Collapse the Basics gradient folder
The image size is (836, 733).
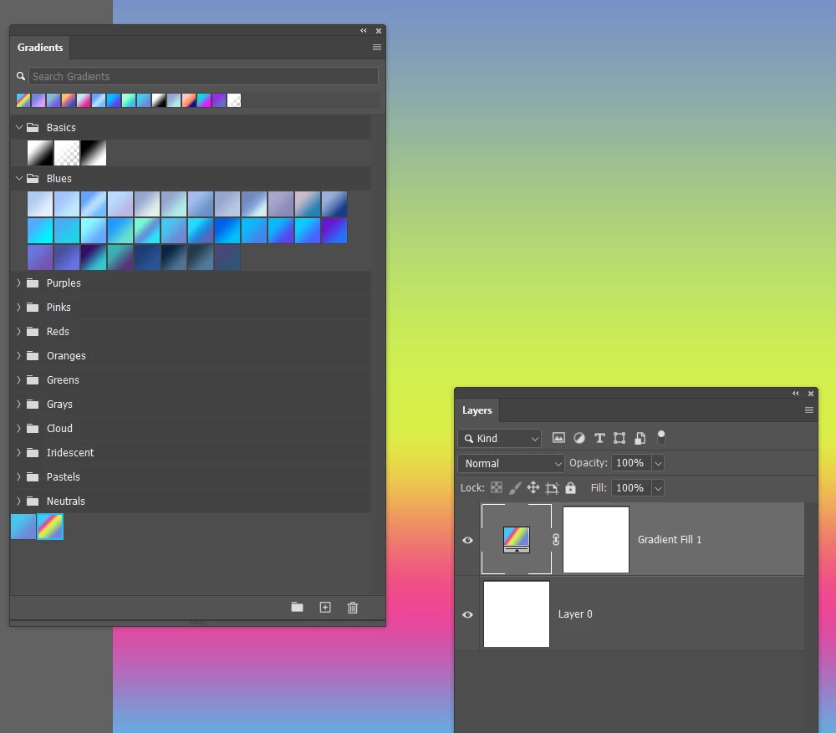(x=19, y=127)
